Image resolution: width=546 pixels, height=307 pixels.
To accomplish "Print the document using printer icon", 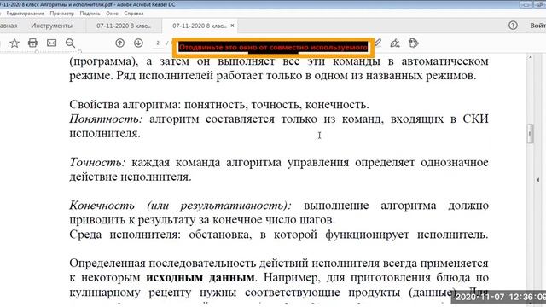I will coord(32,43).
